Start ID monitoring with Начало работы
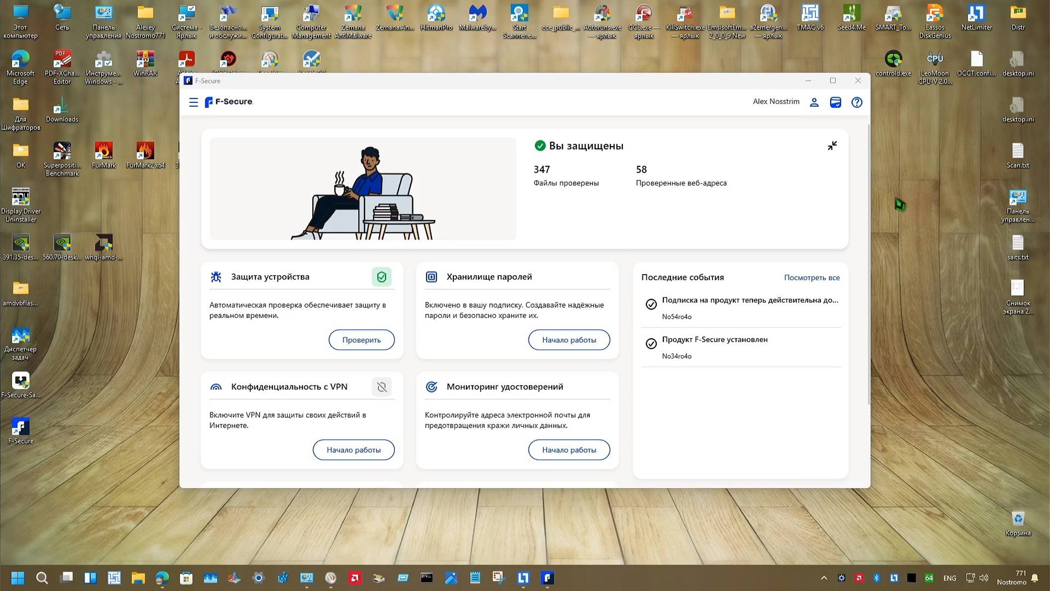Screen dimensions: 1050x591 click(569, 450)
